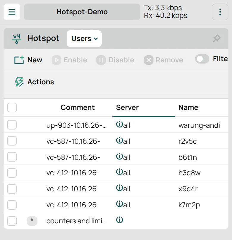The height and width of the screenshot is (240, 232).
Task: Click the Remove button
Action: click(164, 60)
